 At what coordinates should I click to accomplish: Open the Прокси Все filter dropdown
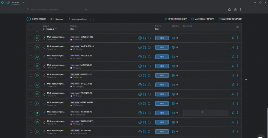[73, 29]
